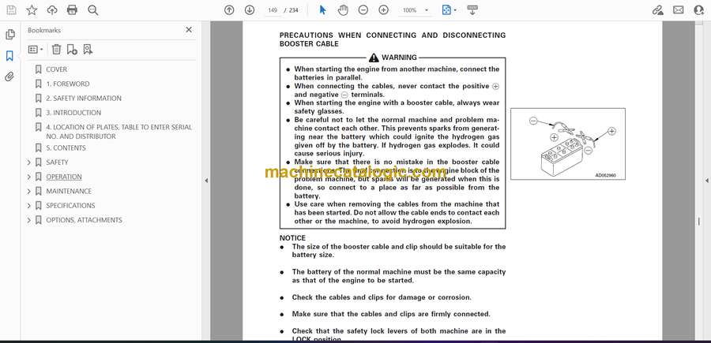Expand the SAFETY bookmark chevron
The height and width of the screenshot is (343, 711).
pos(29,162)
